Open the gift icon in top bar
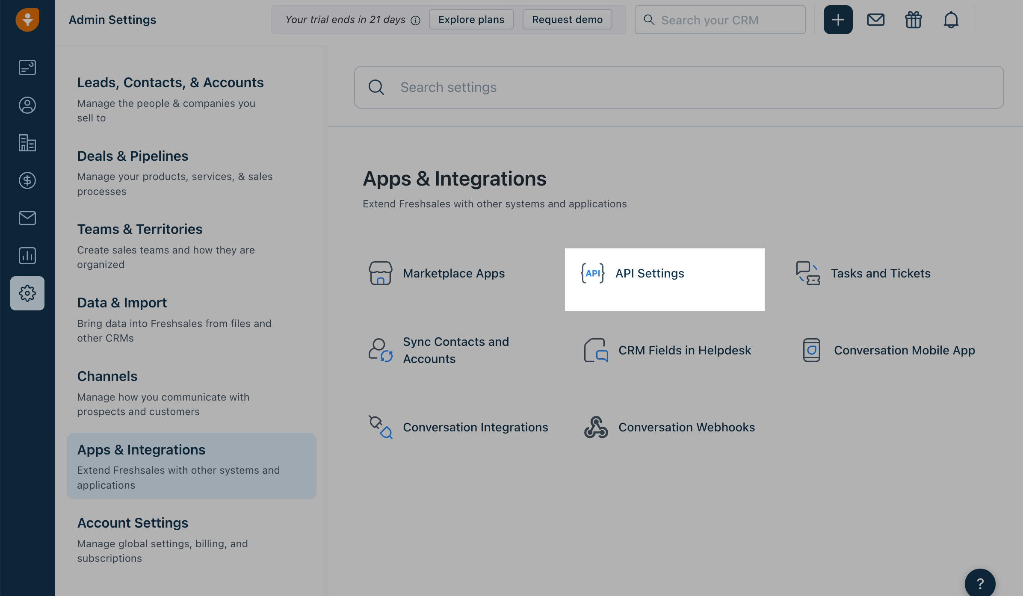 click(913, 20)
